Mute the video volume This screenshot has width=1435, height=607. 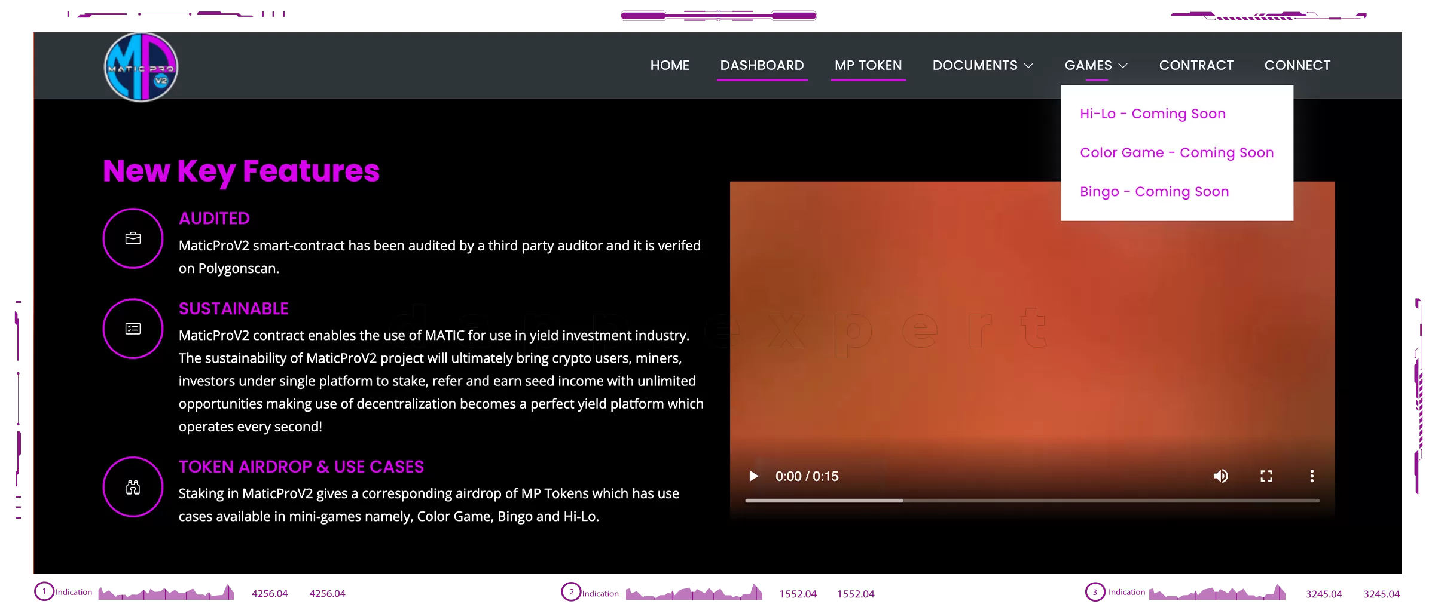click(1220, 476)
